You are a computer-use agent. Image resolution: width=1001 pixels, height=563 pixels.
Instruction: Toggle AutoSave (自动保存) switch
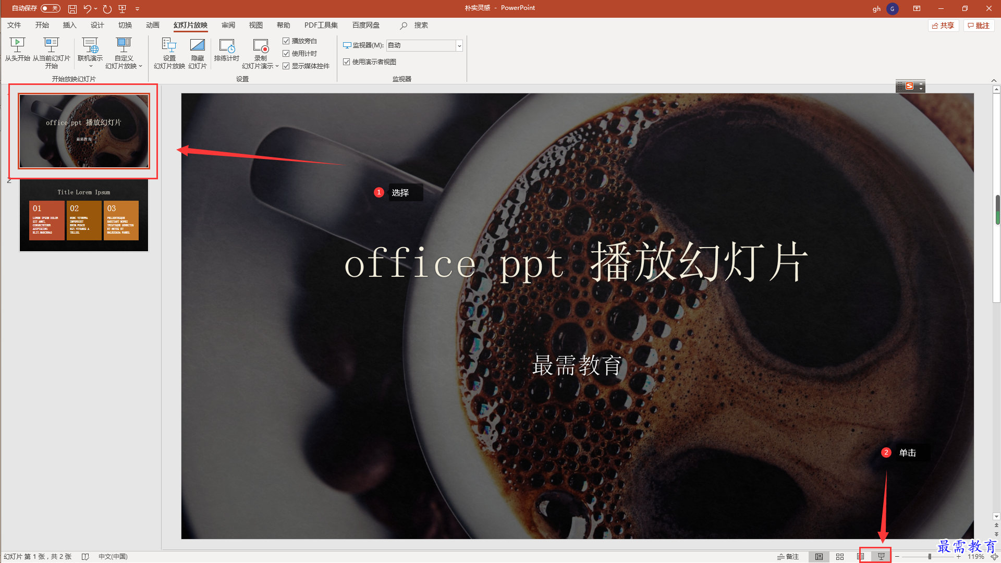(51, 8)
